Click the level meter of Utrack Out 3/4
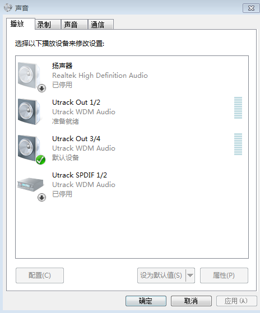 click(238, 144)
